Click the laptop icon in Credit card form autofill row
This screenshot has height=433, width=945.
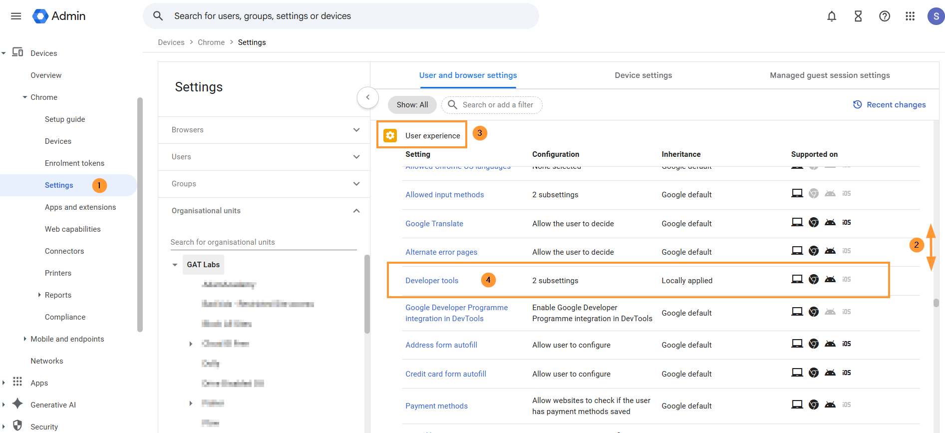point(797,373)
